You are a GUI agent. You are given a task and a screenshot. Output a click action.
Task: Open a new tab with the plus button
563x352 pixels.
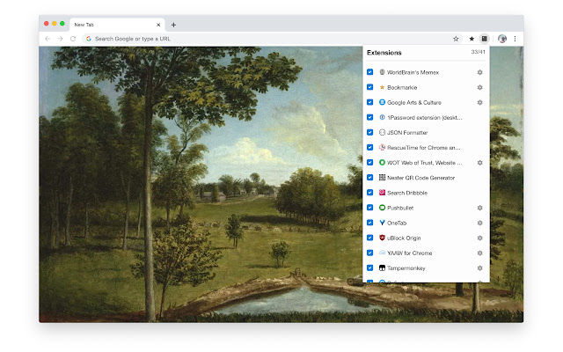point(173,25)
